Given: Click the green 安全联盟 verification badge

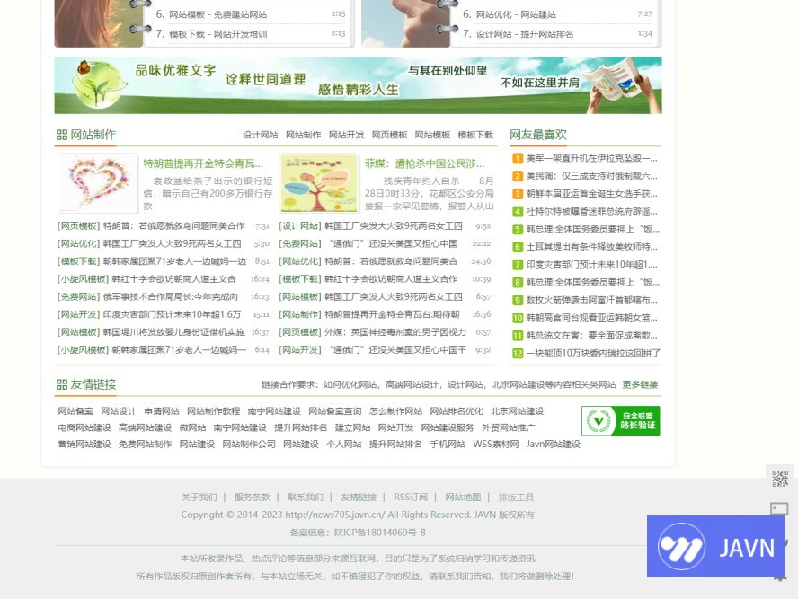Looking at the screenshot, I should coord(620,420).
